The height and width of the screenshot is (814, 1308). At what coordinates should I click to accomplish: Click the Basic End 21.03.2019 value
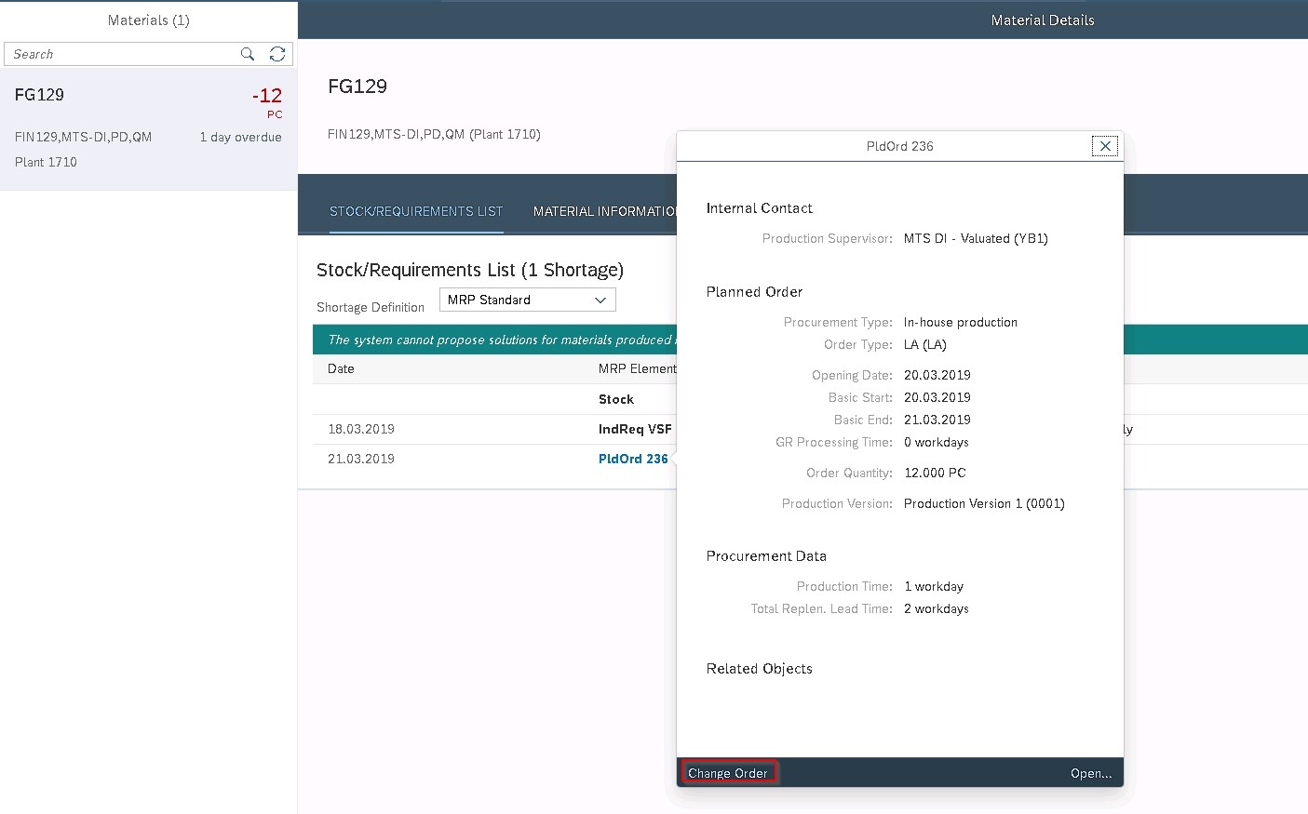tap(937, 420)
